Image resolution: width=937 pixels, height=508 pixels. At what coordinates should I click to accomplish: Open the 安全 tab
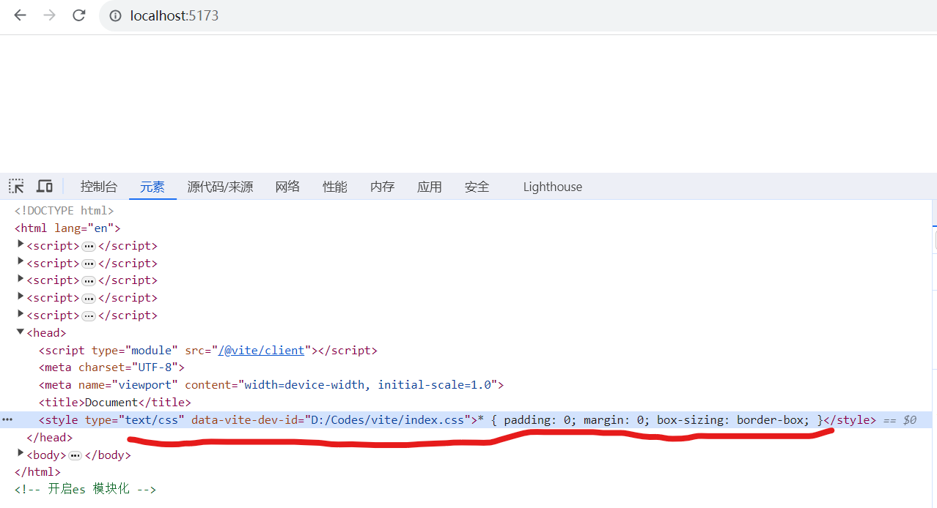477,187
